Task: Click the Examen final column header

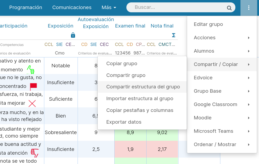Action: (x=130, y=26)
